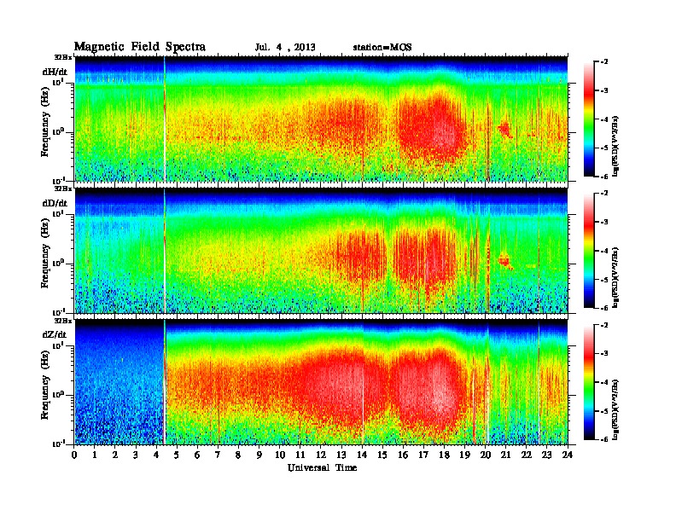
Task: Click the dD/dt spectrogram plot area
Action: [x=321, y=251]
